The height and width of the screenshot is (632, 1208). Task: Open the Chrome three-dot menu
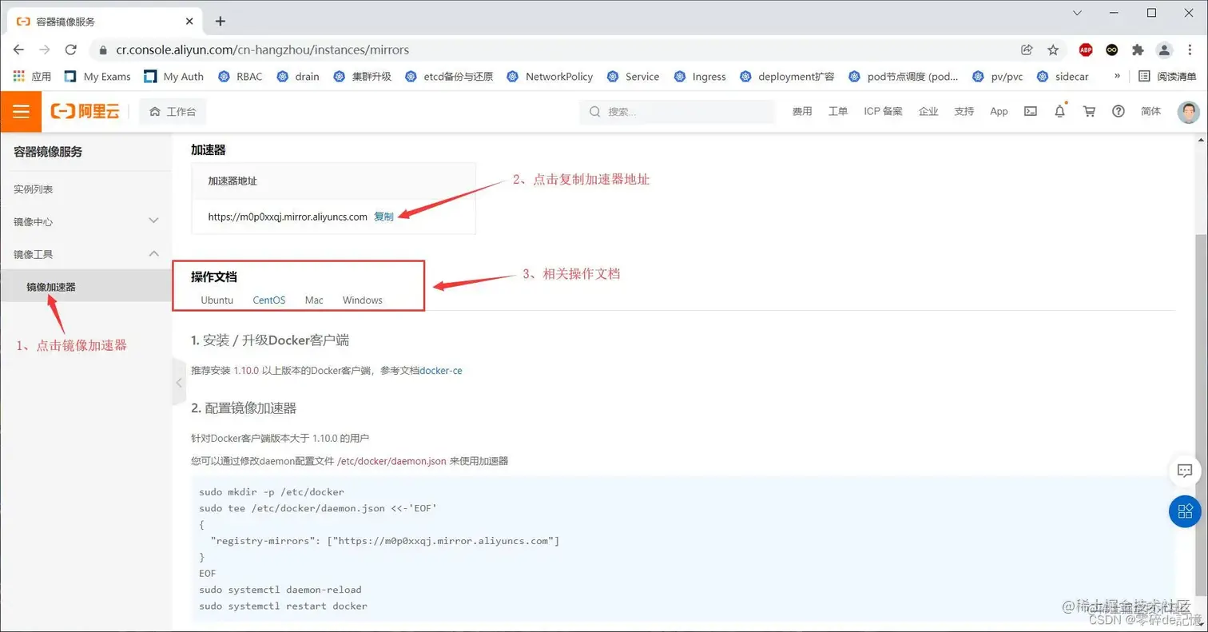1190,50
